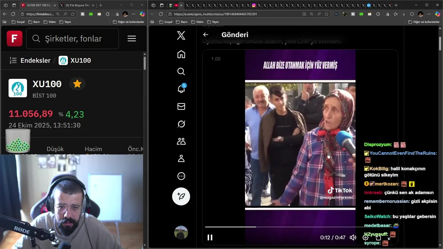Open the X search (Explore) icon
443x249 pixels.
[181, 72]
